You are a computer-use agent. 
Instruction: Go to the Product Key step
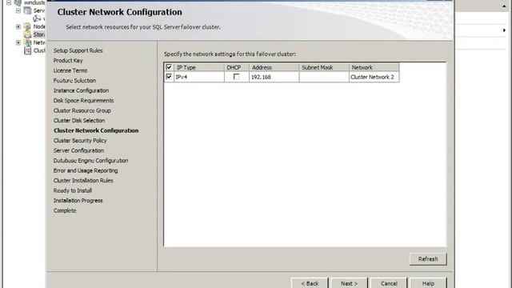pyautogui.click(x=68, y=61)
